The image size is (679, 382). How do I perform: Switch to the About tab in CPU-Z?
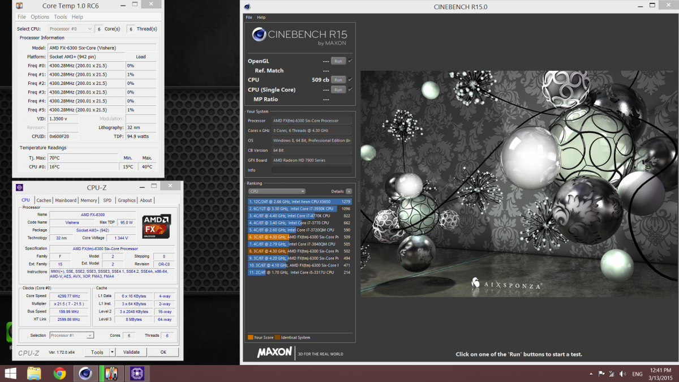[x=146, y=200]
